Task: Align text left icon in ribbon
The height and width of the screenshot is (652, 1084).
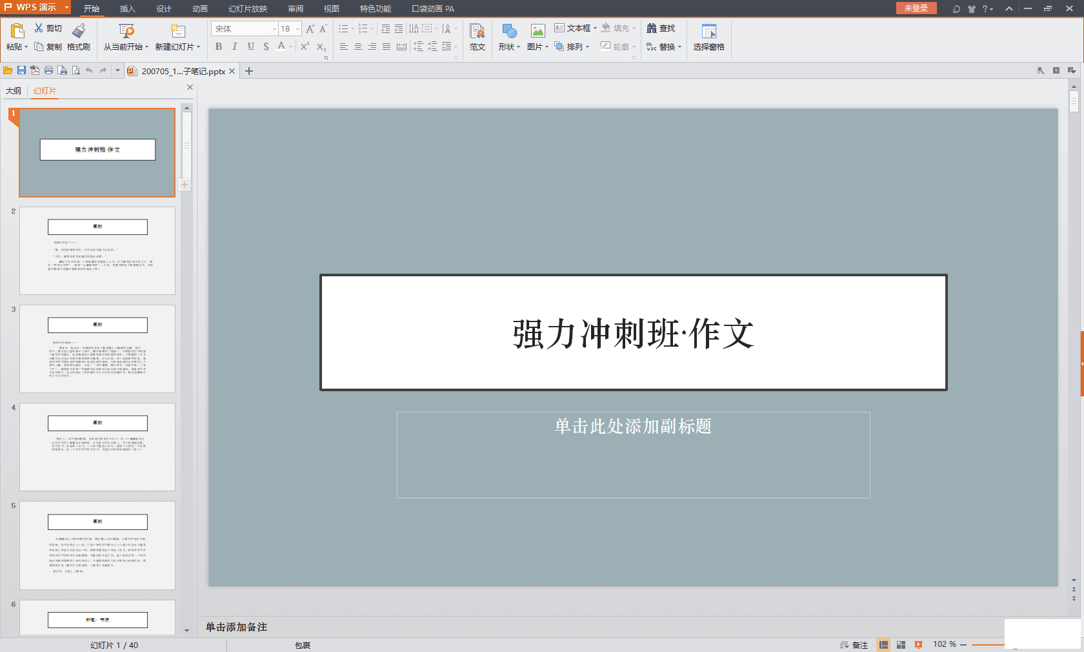Action: click(x=344, y=46)
